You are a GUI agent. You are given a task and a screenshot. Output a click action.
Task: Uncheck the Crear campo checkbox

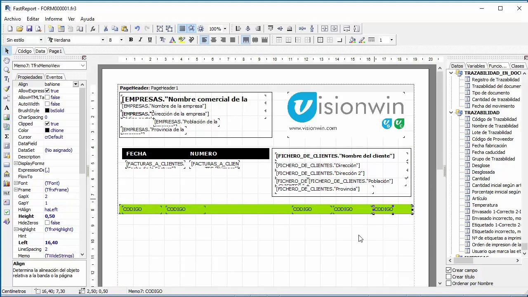[x=449, y=270]
